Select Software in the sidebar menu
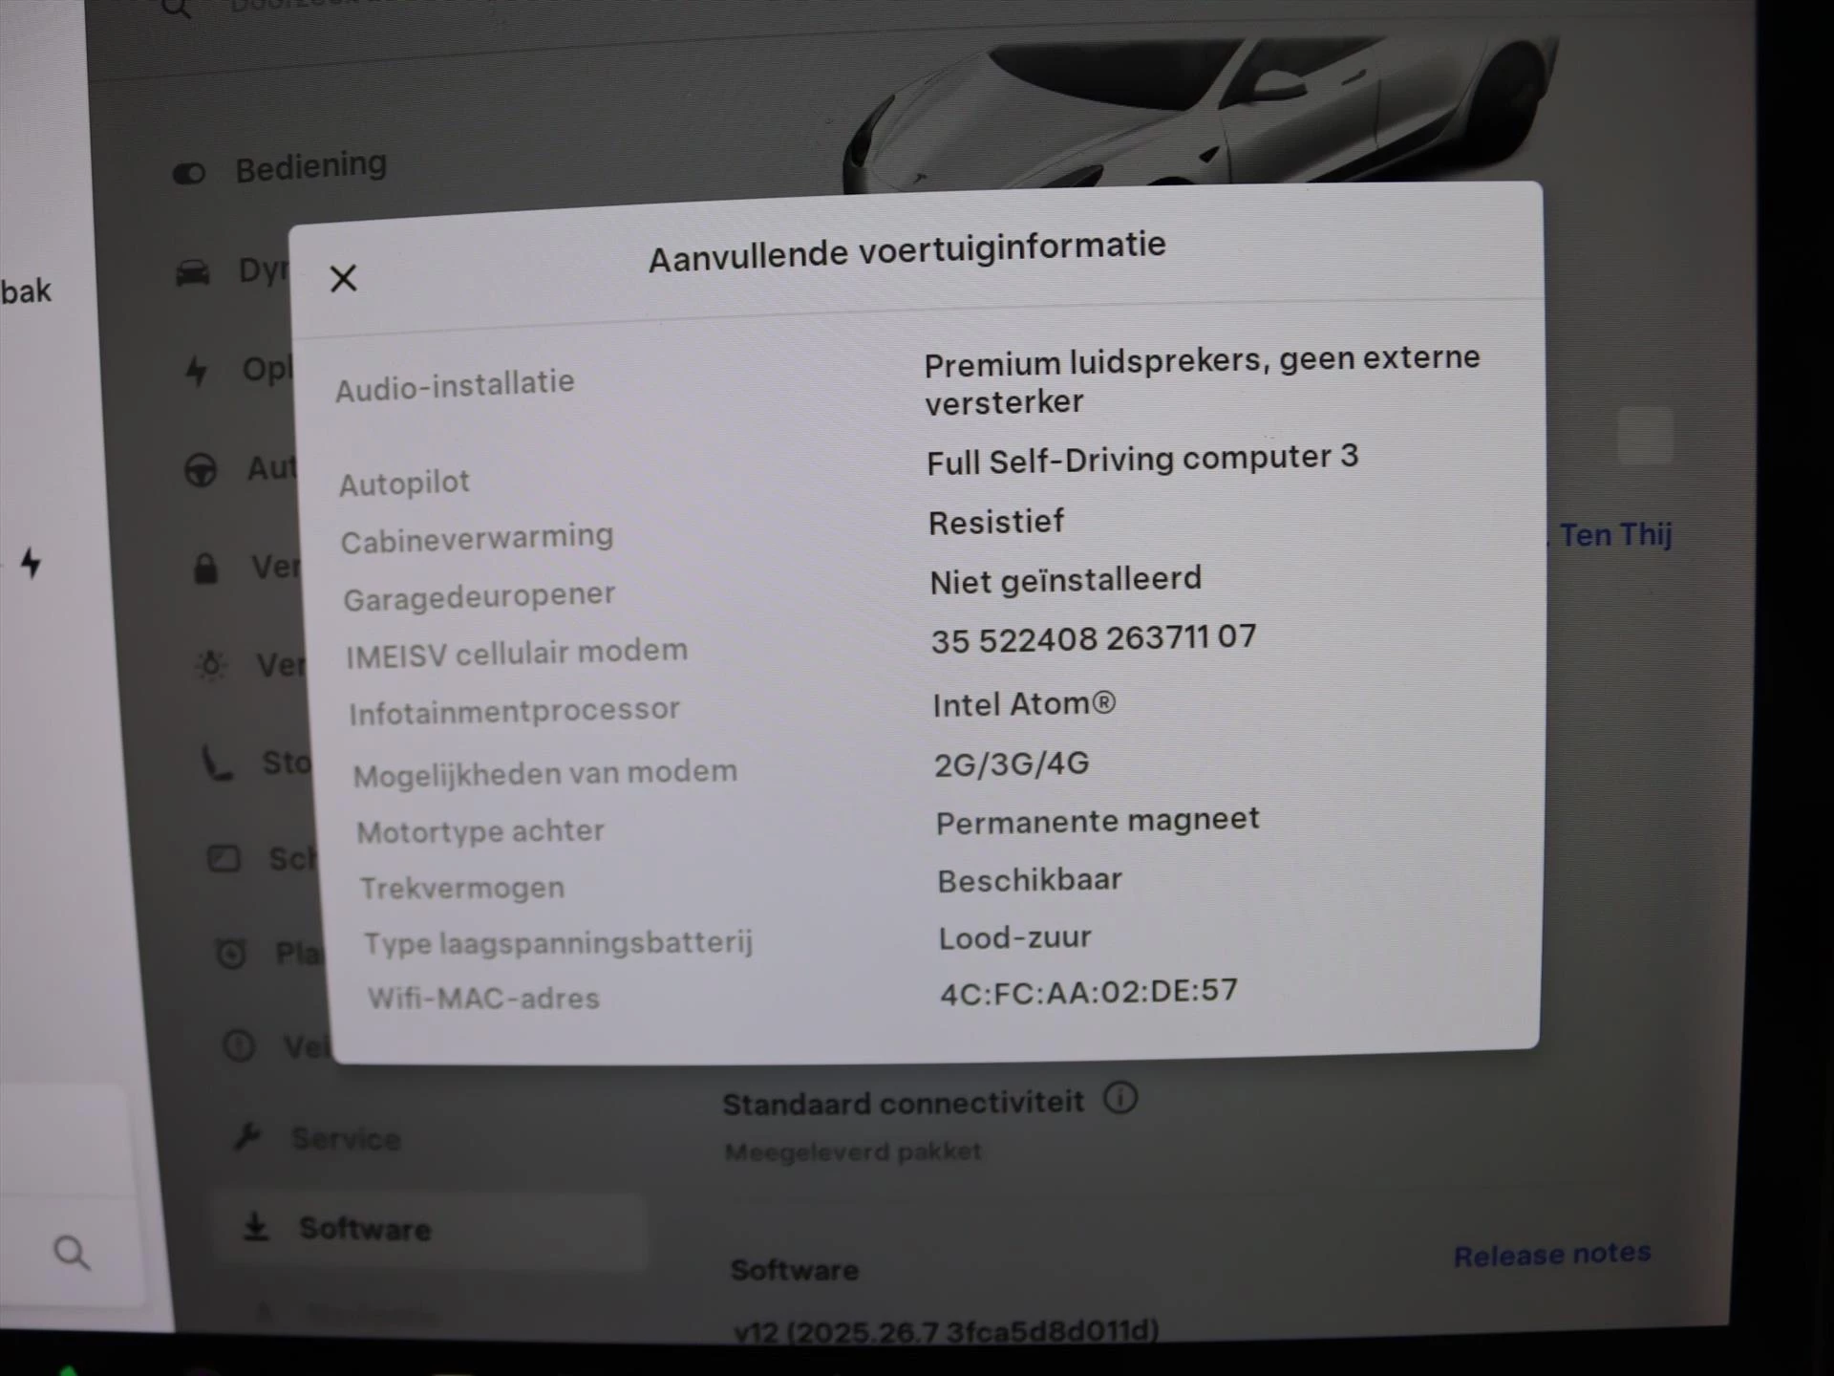 pyautogui.click(x=366, y=1229)
